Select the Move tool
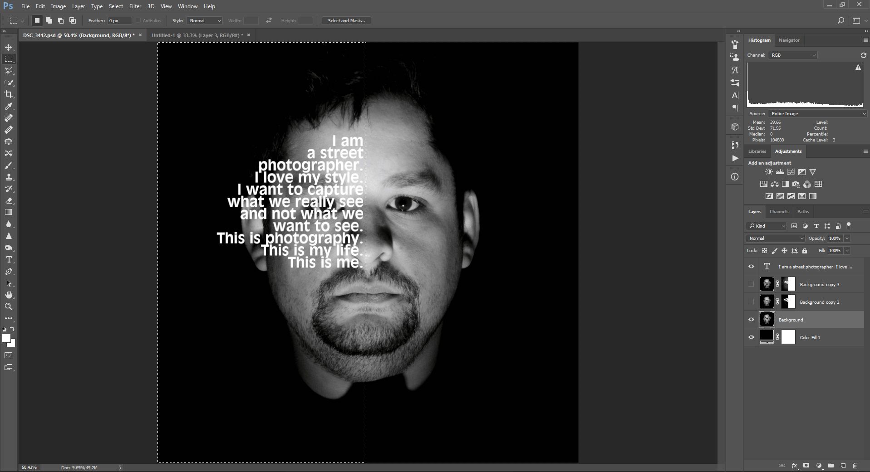This screenshot has width=870, height=472. (x=9, y=47)
